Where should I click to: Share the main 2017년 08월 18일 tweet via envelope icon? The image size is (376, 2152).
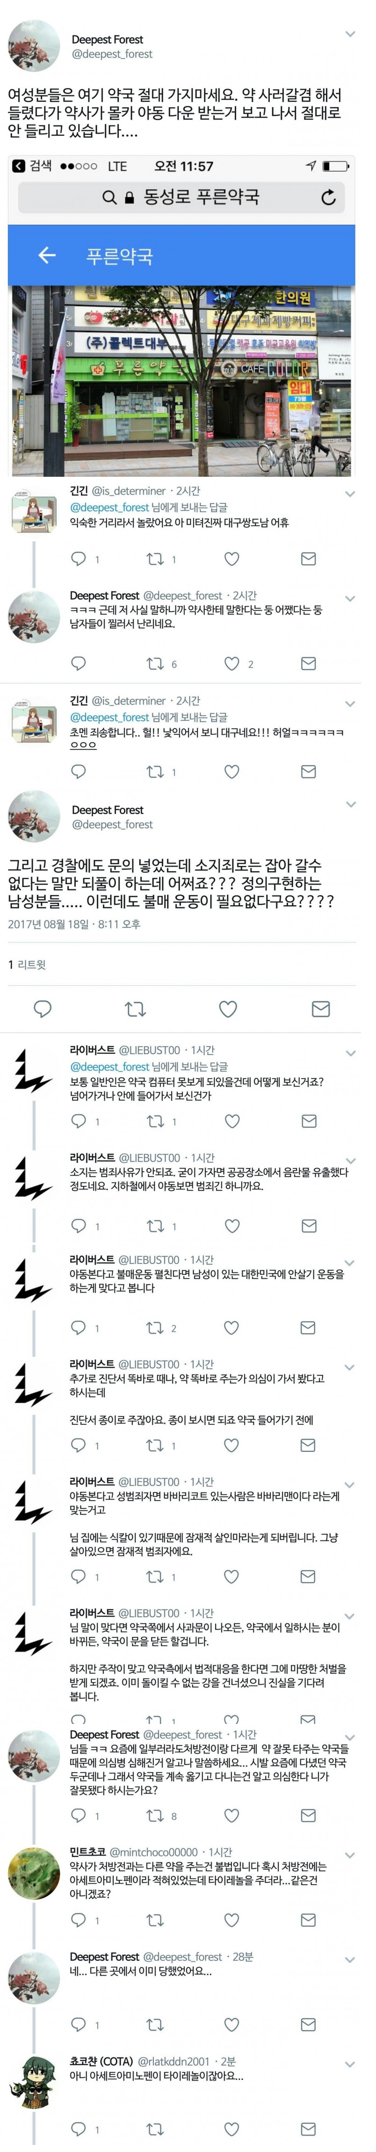point(320,1009)
